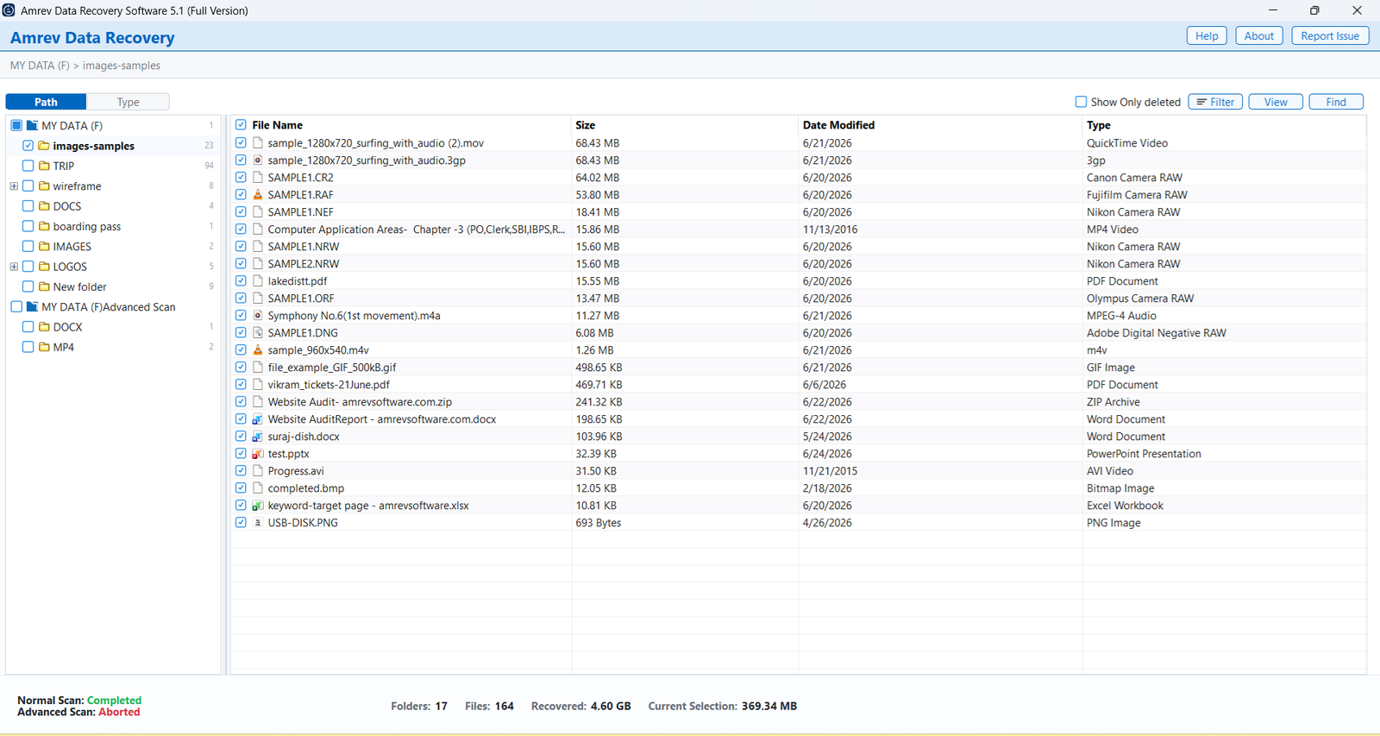Image resolution: width=1380 pixels, height=736 pixels.
Task: Select the vikram_tickets-21June.pdf file row
Action: 798,385
